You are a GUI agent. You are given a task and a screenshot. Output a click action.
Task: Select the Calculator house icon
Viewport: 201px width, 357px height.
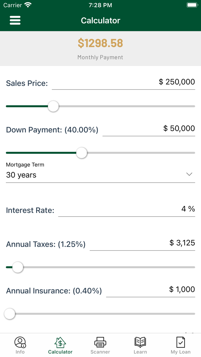point(60,342)
